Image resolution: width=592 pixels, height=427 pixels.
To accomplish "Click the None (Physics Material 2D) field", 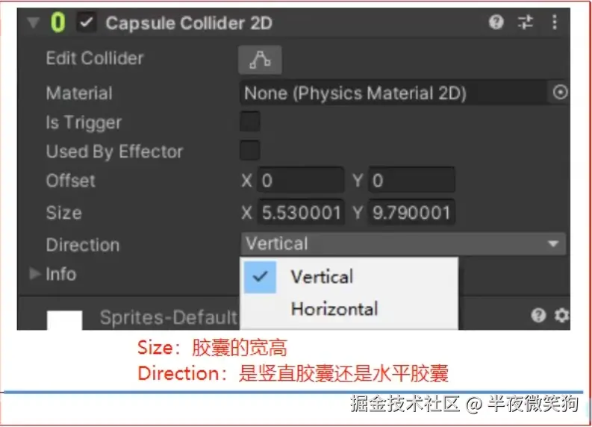I will [393, 93].
